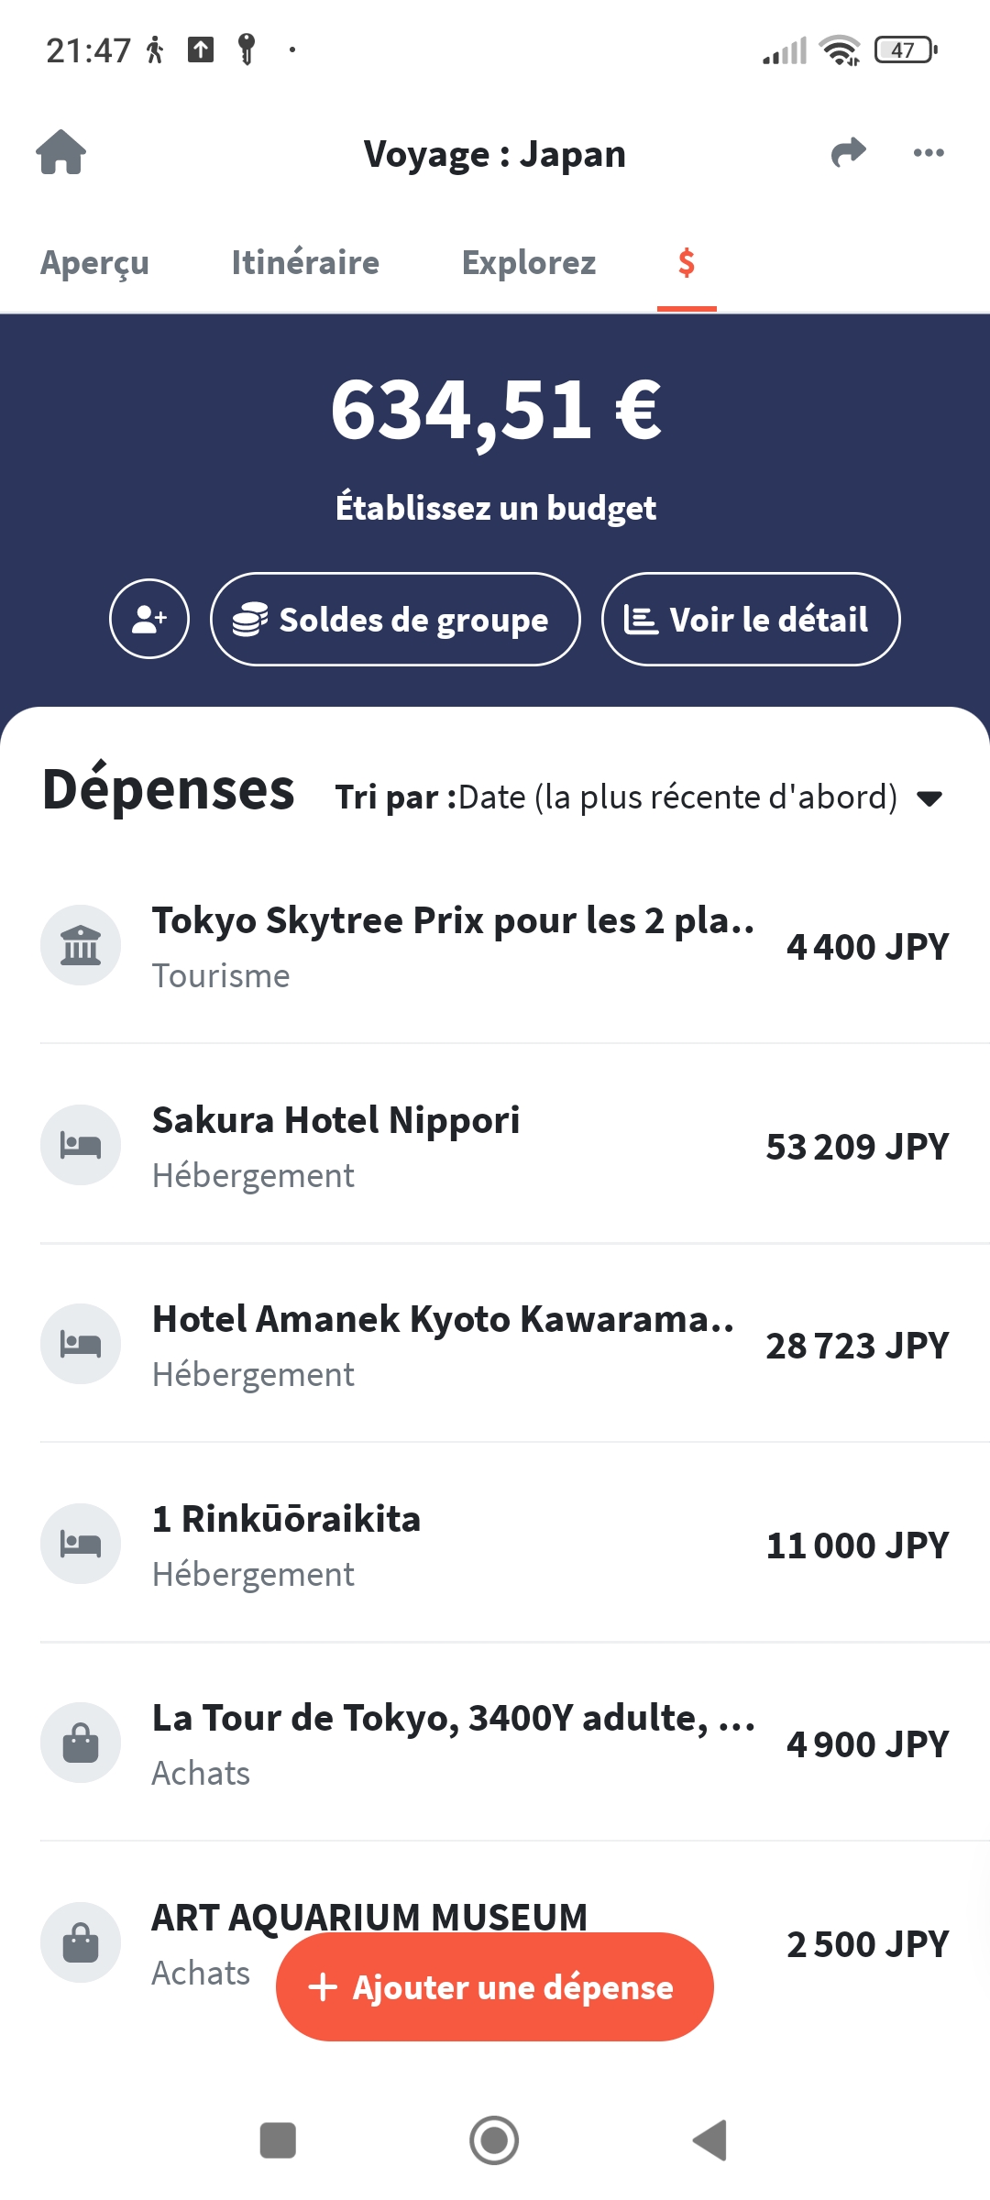This screenshot has width=990, height=2200.
Task: Tap the Sakura Hotel Nippori bed icon
Action: click(x=81, y=1145)
